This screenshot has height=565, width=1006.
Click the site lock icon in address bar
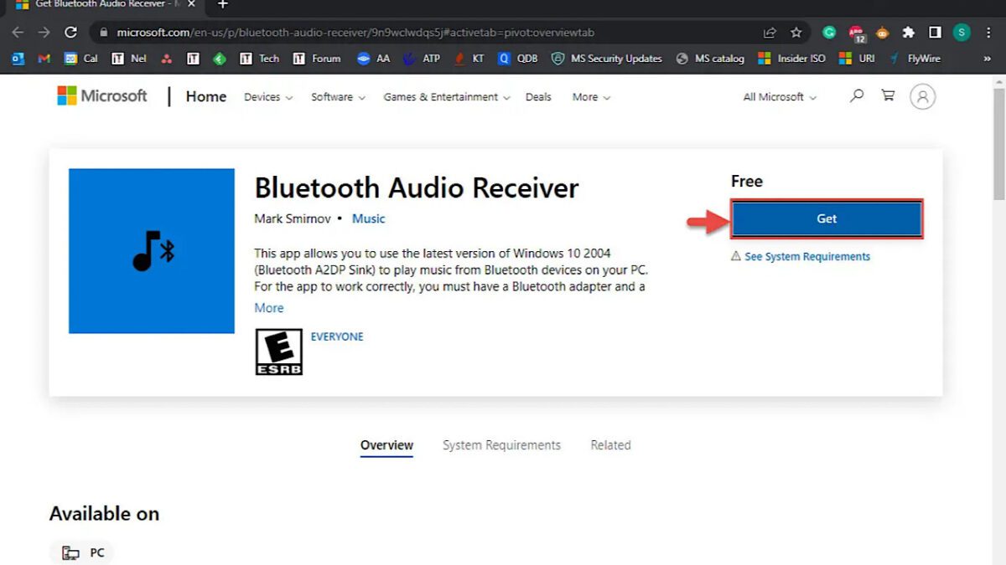[x=104, y=33]
